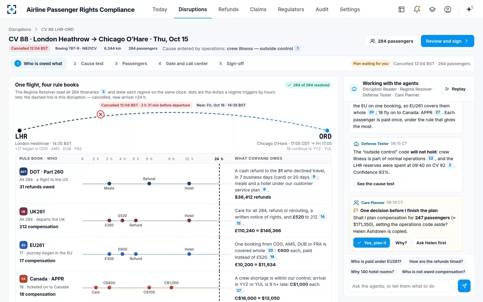The image size is (483, 302).
Task: Open the 284 passengers button
Action: (x=391, y=41)
